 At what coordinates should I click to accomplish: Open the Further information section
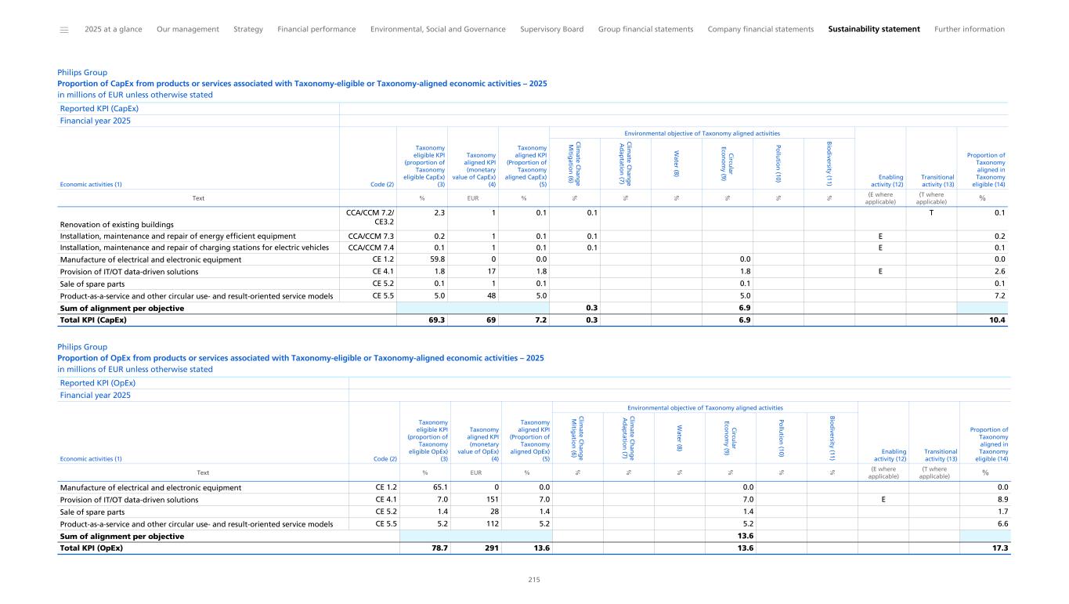point(969,30)
